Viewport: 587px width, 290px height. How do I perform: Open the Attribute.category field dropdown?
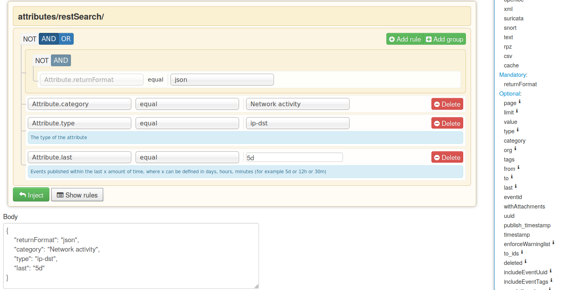point(80,104)
